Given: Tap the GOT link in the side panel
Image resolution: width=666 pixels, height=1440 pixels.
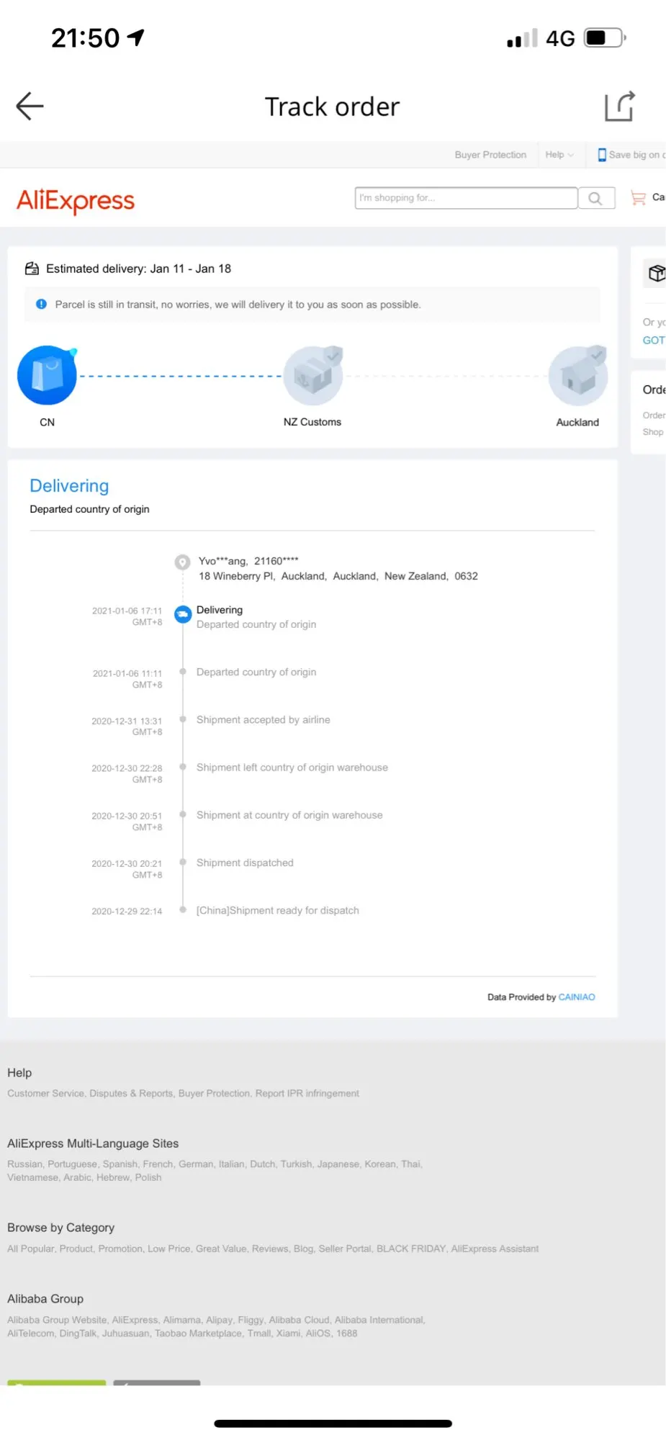Looking at the screenshot, I should [654, 340].
